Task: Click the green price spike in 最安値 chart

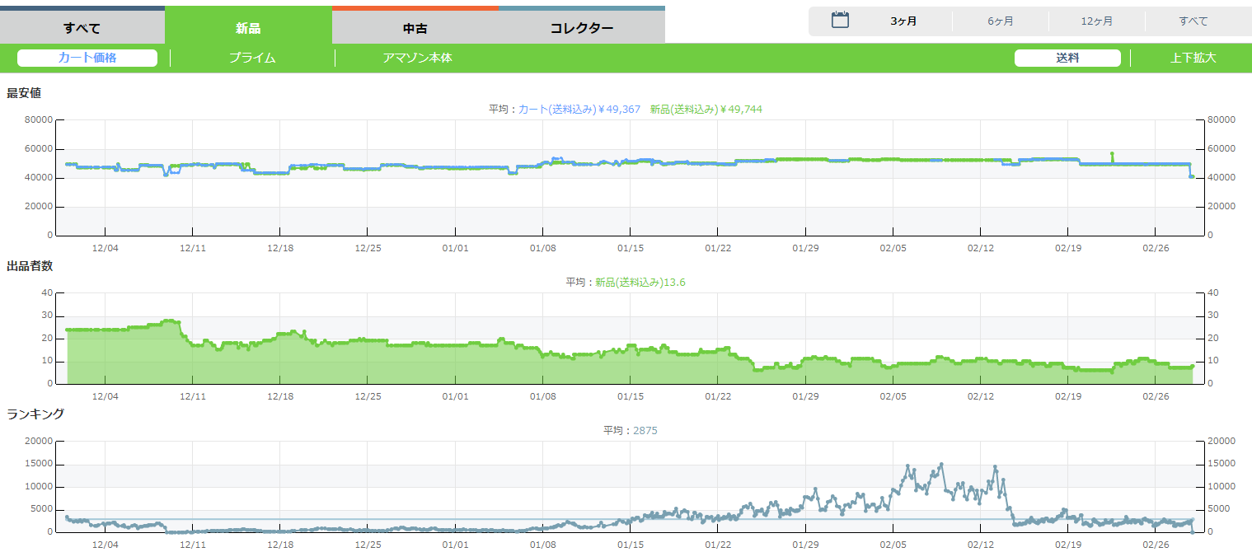Action: (x=1112, y=154)
